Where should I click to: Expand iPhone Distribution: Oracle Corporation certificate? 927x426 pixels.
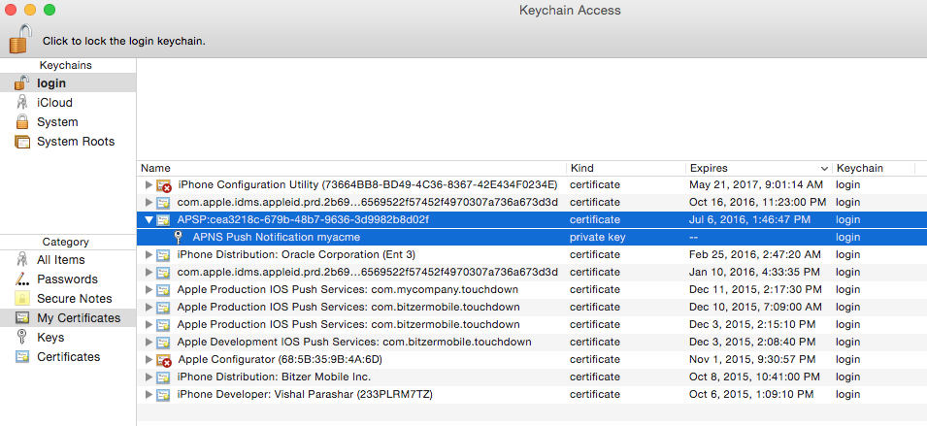(149, 254)
